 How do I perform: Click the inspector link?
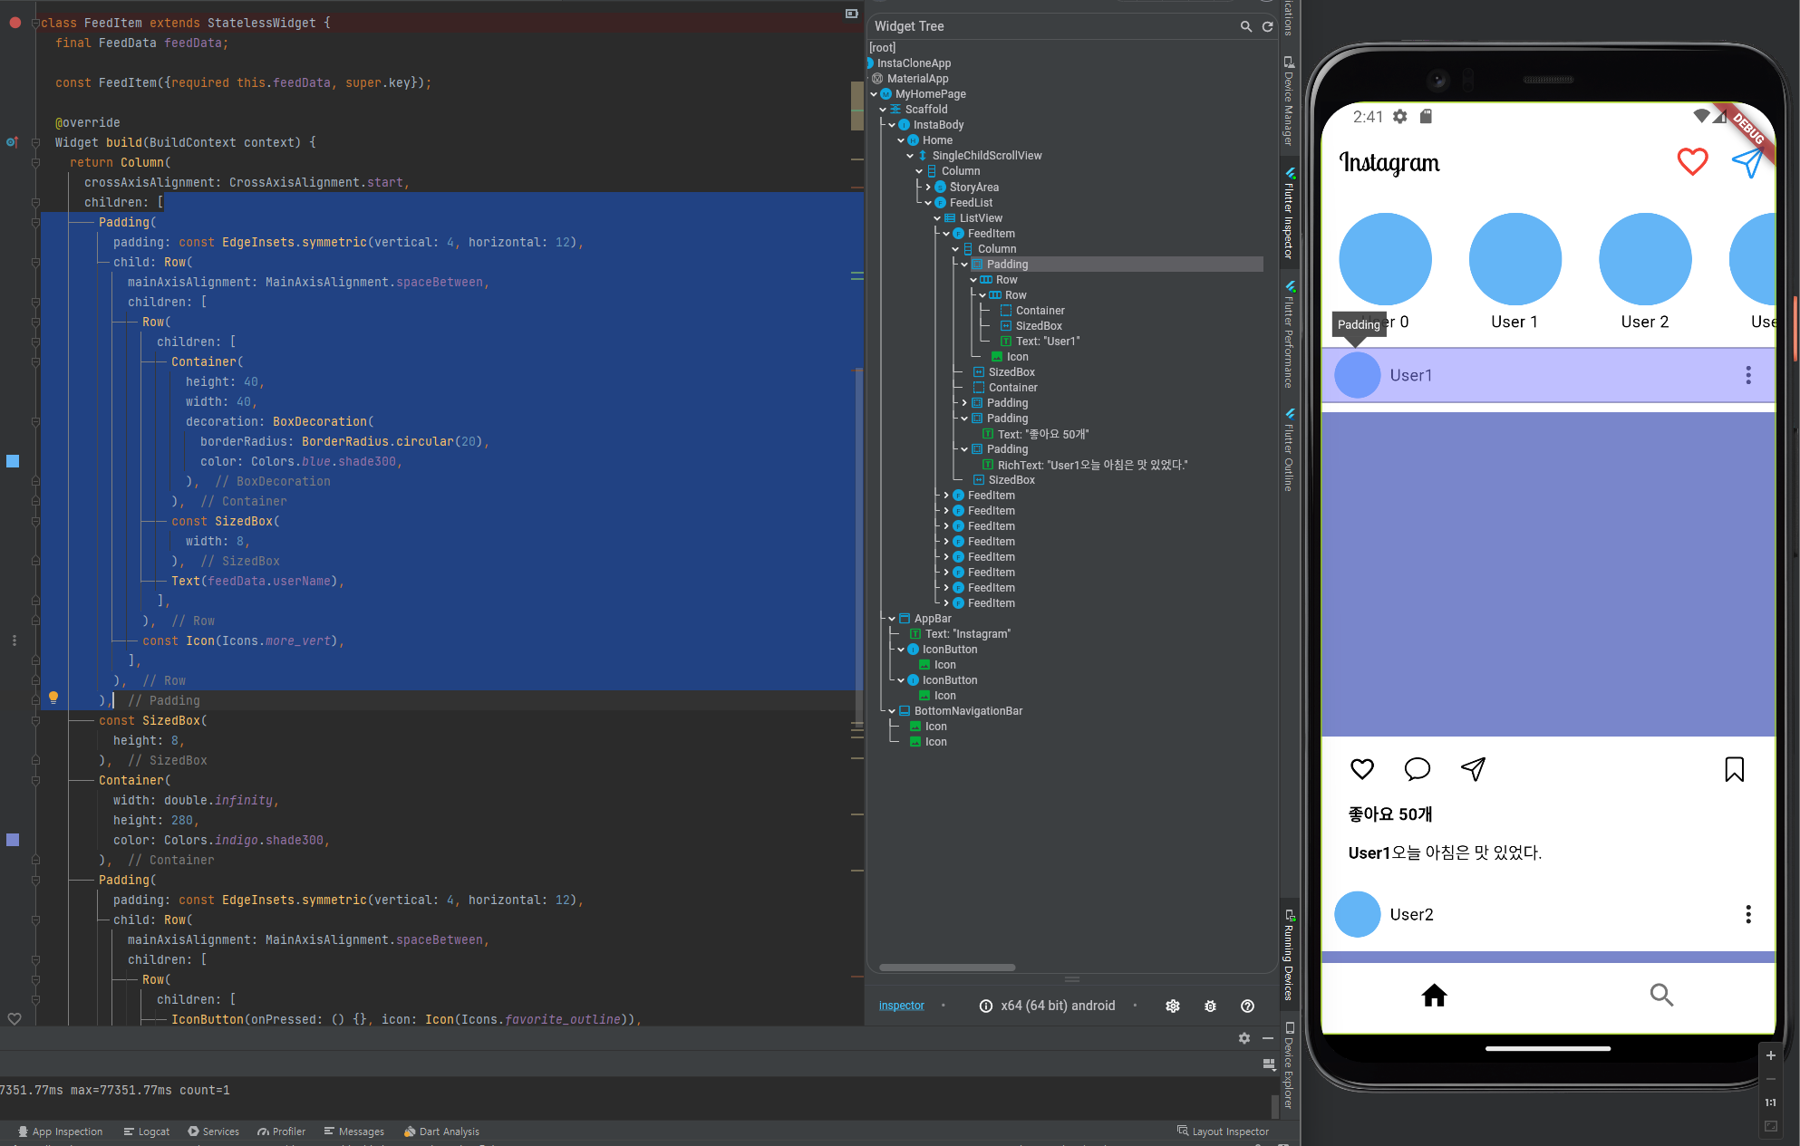tap(901, 1006)
